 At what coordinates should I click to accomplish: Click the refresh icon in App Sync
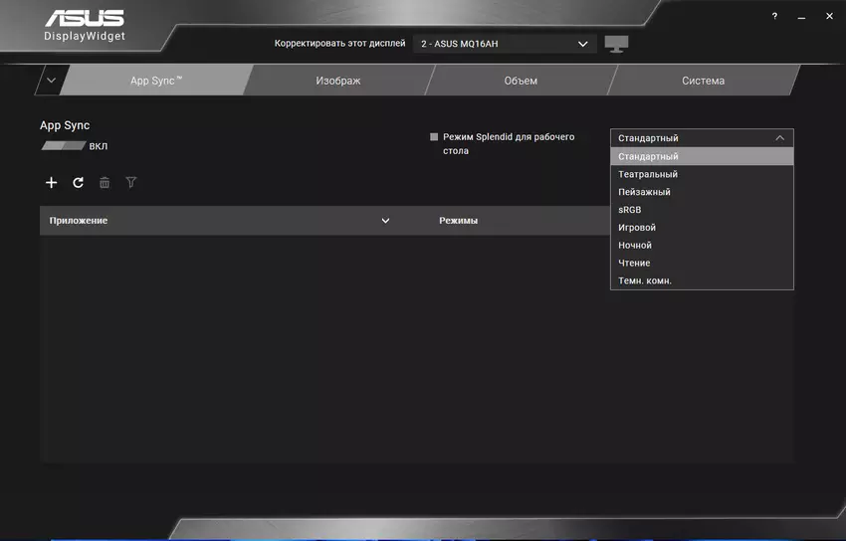tap(79, 183)
